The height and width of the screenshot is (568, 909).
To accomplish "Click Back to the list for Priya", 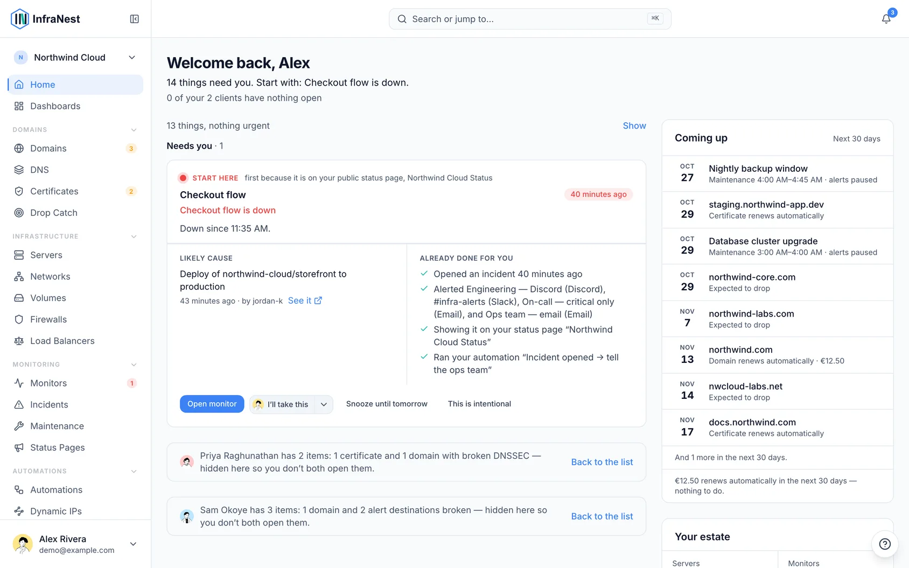I will 602,462.
